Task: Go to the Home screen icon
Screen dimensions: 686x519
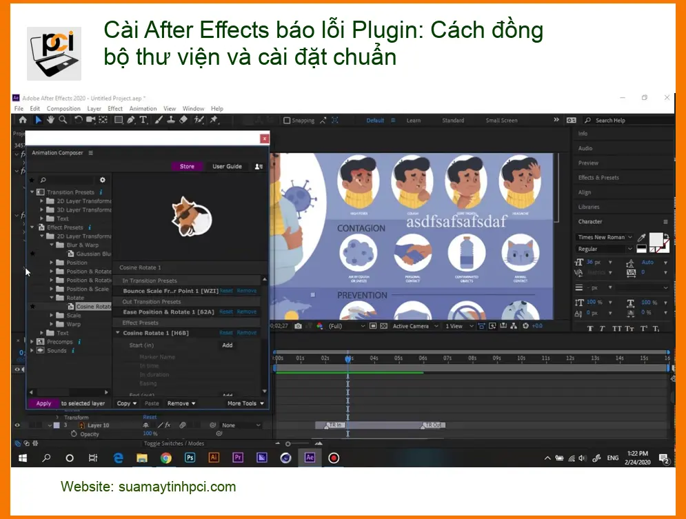Action: tap(23, 120)
